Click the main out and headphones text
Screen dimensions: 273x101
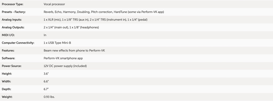coord(71,27)
